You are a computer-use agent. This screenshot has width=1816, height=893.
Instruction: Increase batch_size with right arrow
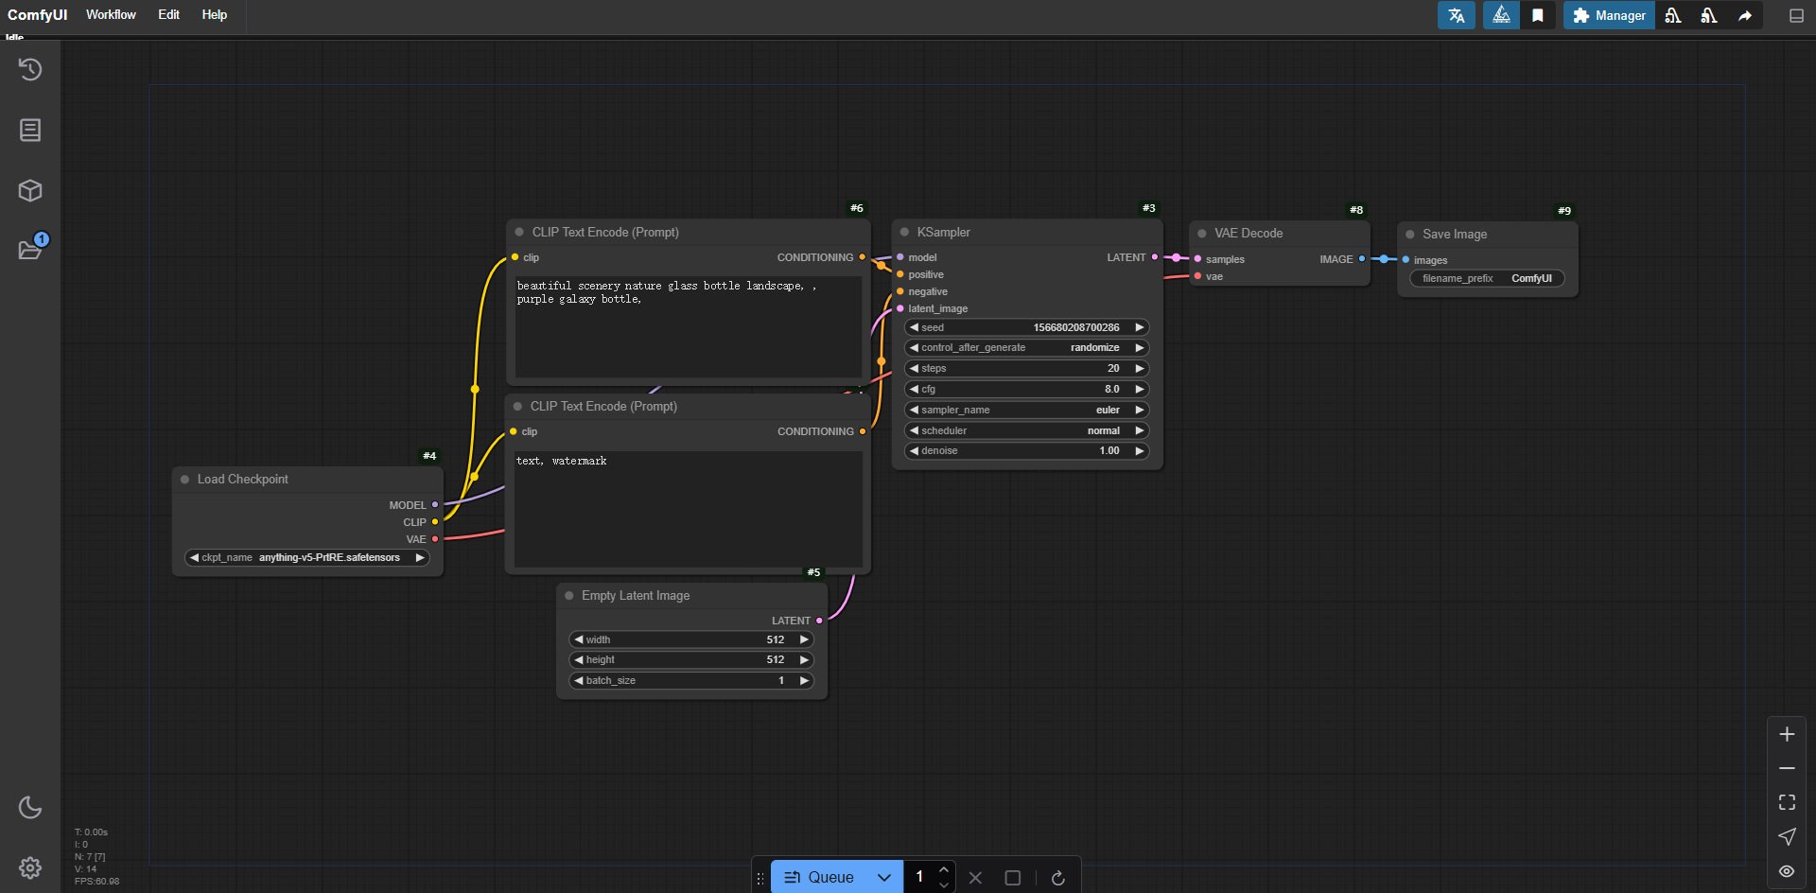804,680
